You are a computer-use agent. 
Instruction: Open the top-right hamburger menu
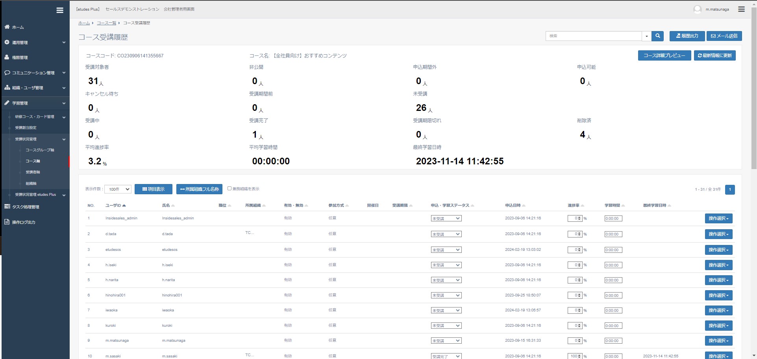pyautogui.click(x=741, y=9)
